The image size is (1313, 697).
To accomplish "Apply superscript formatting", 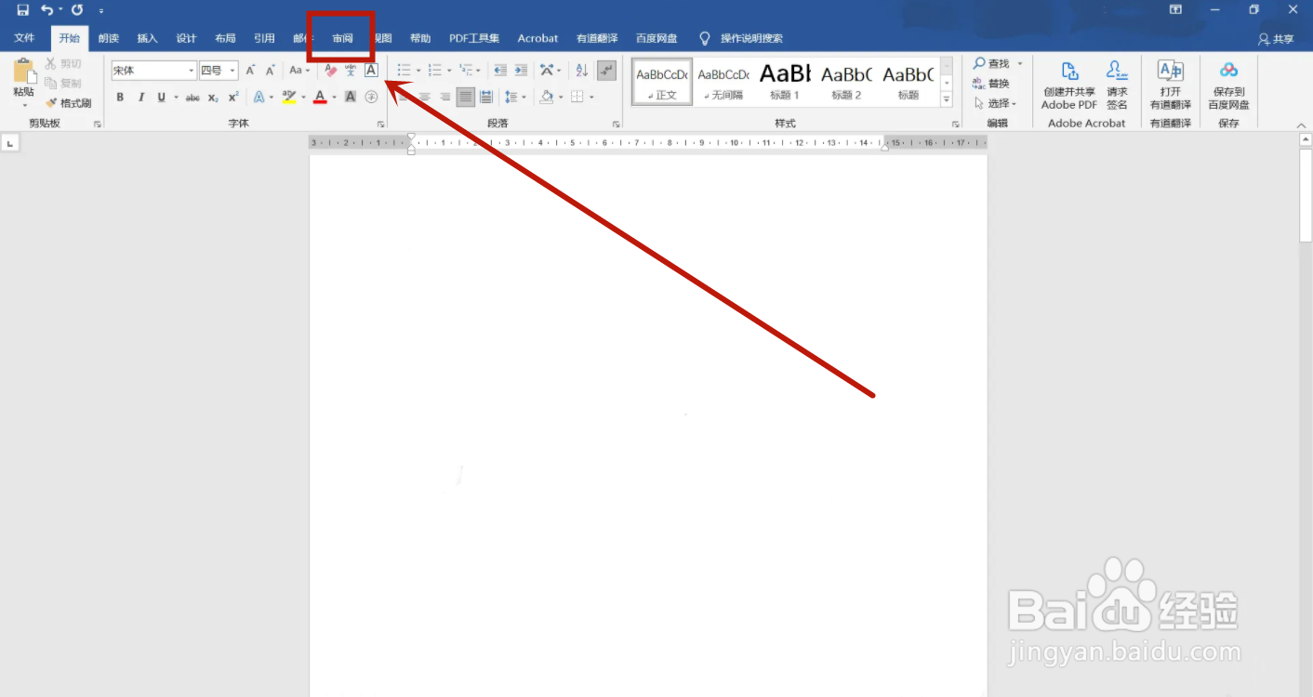I will (233, 98).
